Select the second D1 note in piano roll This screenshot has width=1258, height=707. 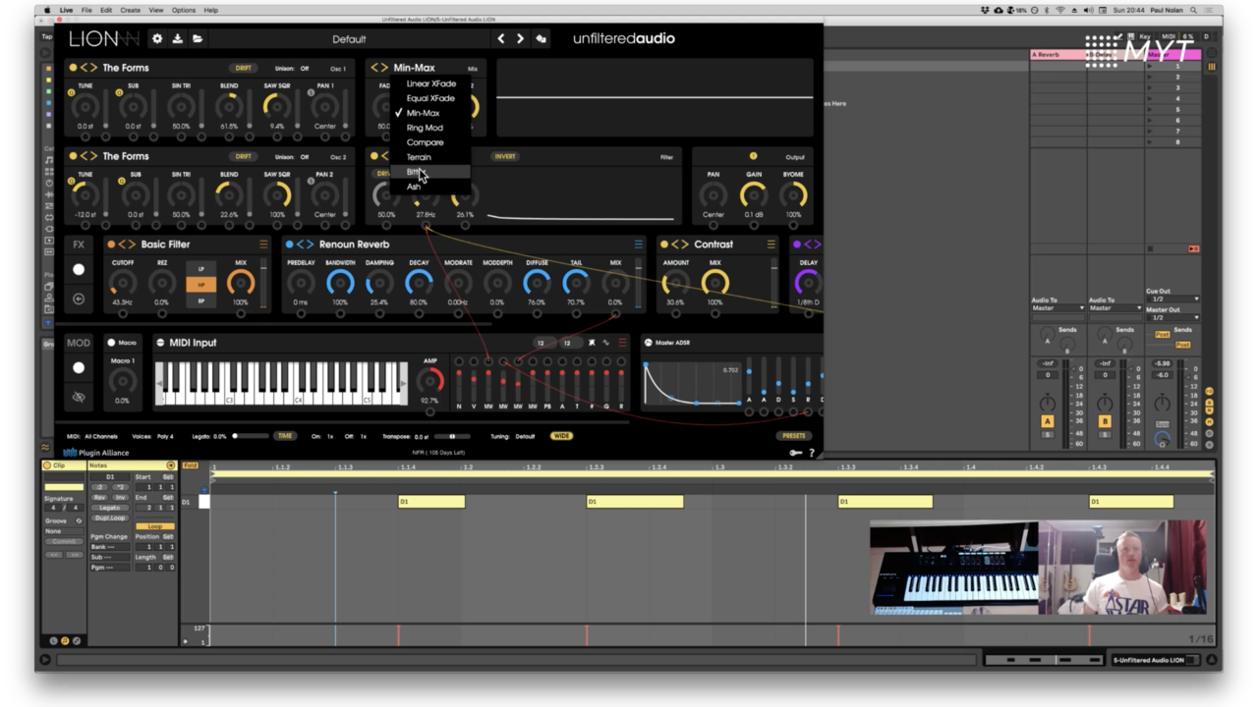[x=634, y=502]
